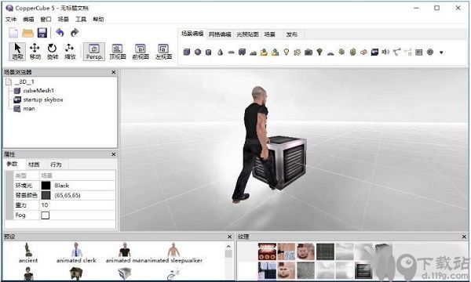The height and width of the screenshot is (282, 471).
Task: Activate the 移动 move tool
Action: pos(35,51)
